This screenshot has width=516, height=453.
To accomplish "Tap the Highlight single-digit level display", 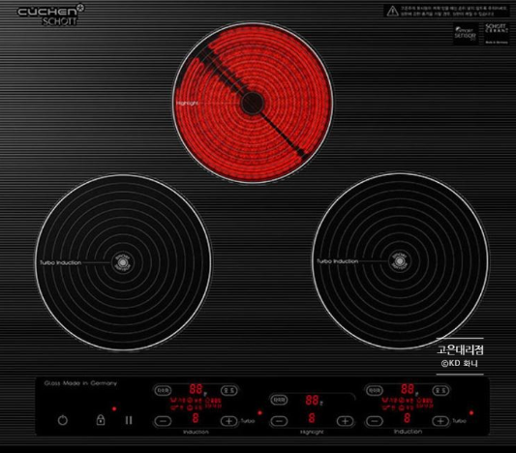I will (312, 418).
